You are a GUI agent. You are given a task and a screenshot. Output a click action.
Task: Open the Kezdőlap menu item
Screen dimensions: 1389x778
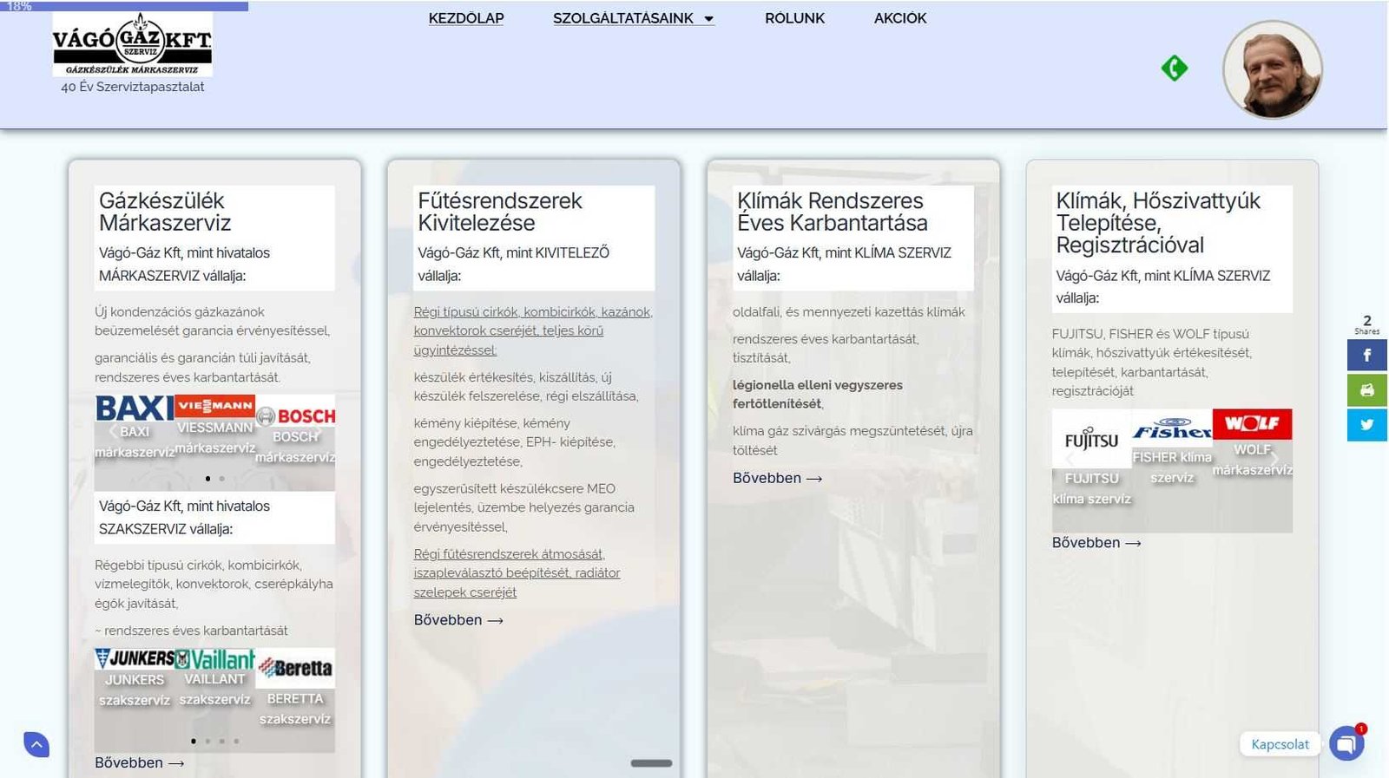tap(466, 18)
